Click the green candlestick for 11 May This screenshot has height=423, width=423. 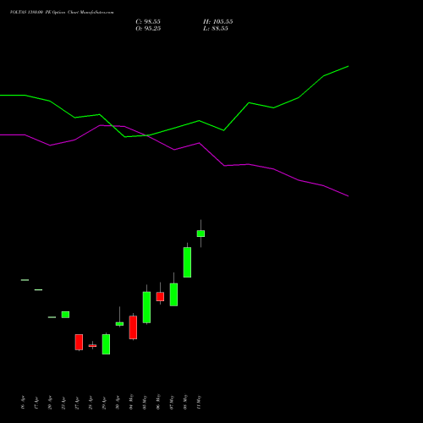point(201,233)
